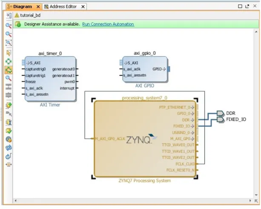This screenshot has width=261, height=209.
Task: Expand PTP_ETHERNET_0 interface on Zynq block
Action: pyautogui.click(x=192, y=108)
